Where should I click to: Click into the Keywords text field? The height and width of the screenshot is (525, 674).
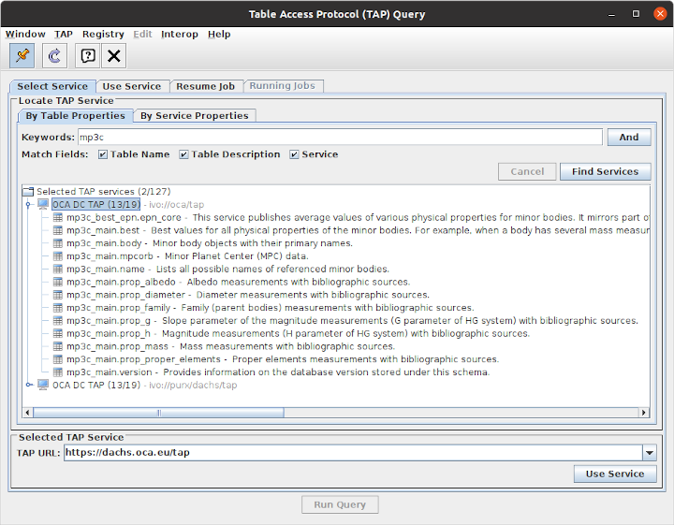[339, 138]
